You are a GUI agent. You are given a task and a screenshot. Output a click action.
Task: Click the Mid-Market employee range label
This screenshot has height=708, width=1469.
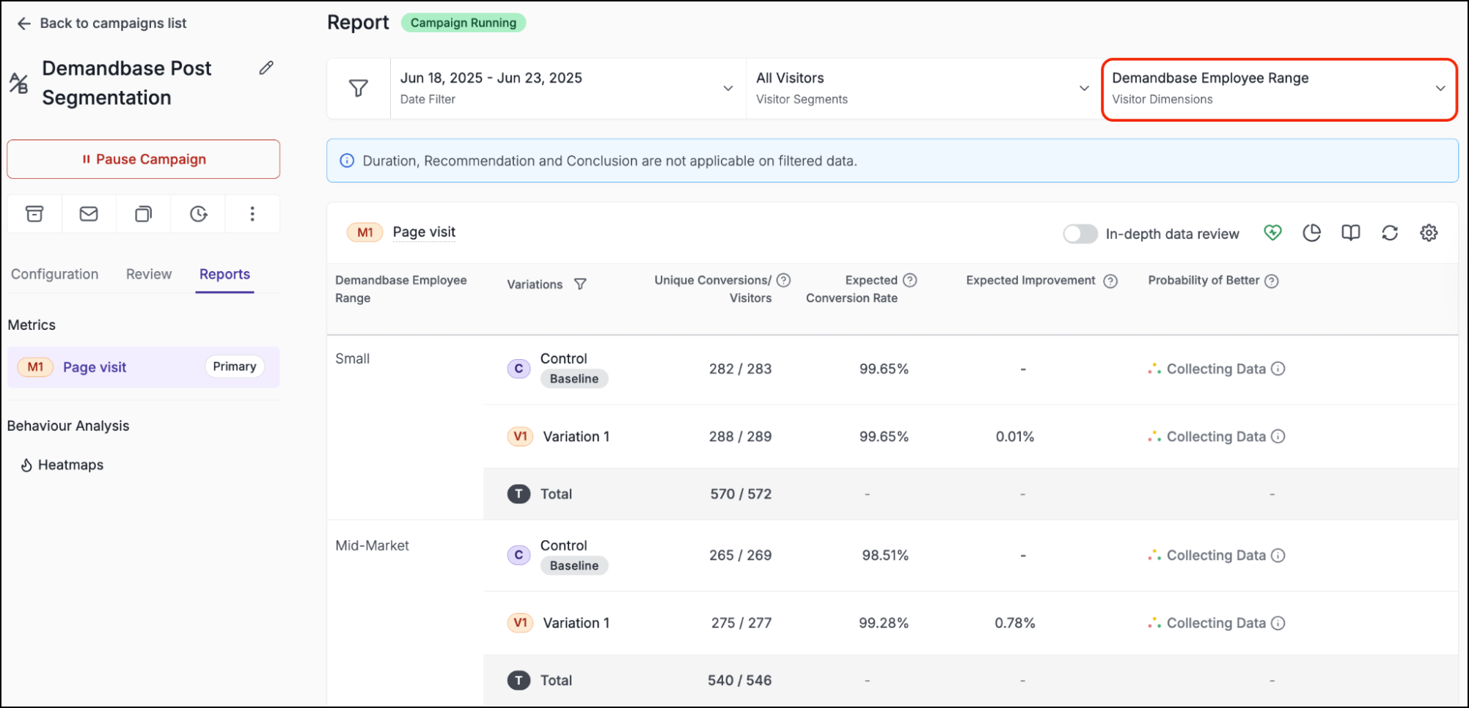[x=372, y=546]
